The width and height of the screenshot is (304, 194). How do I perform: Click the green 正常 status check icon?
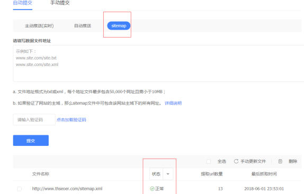(x=152, y=189)
